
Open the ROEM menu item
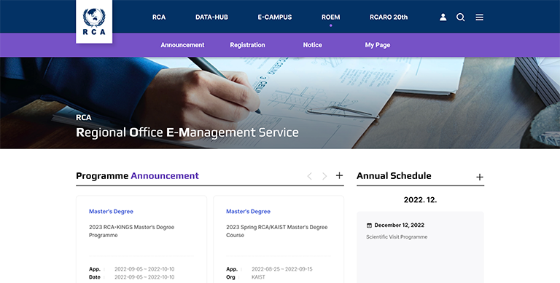click(x=331, y=17)
